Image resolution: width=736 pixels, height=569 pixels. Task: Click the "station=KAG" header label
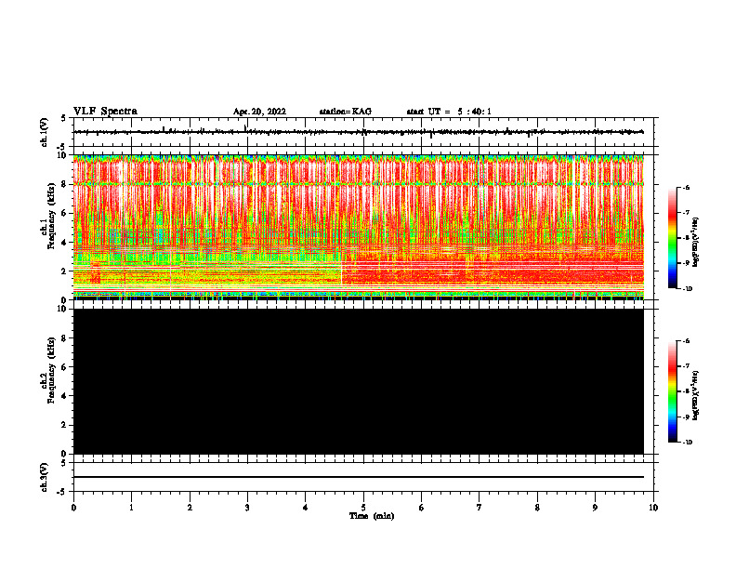point(345,112)
